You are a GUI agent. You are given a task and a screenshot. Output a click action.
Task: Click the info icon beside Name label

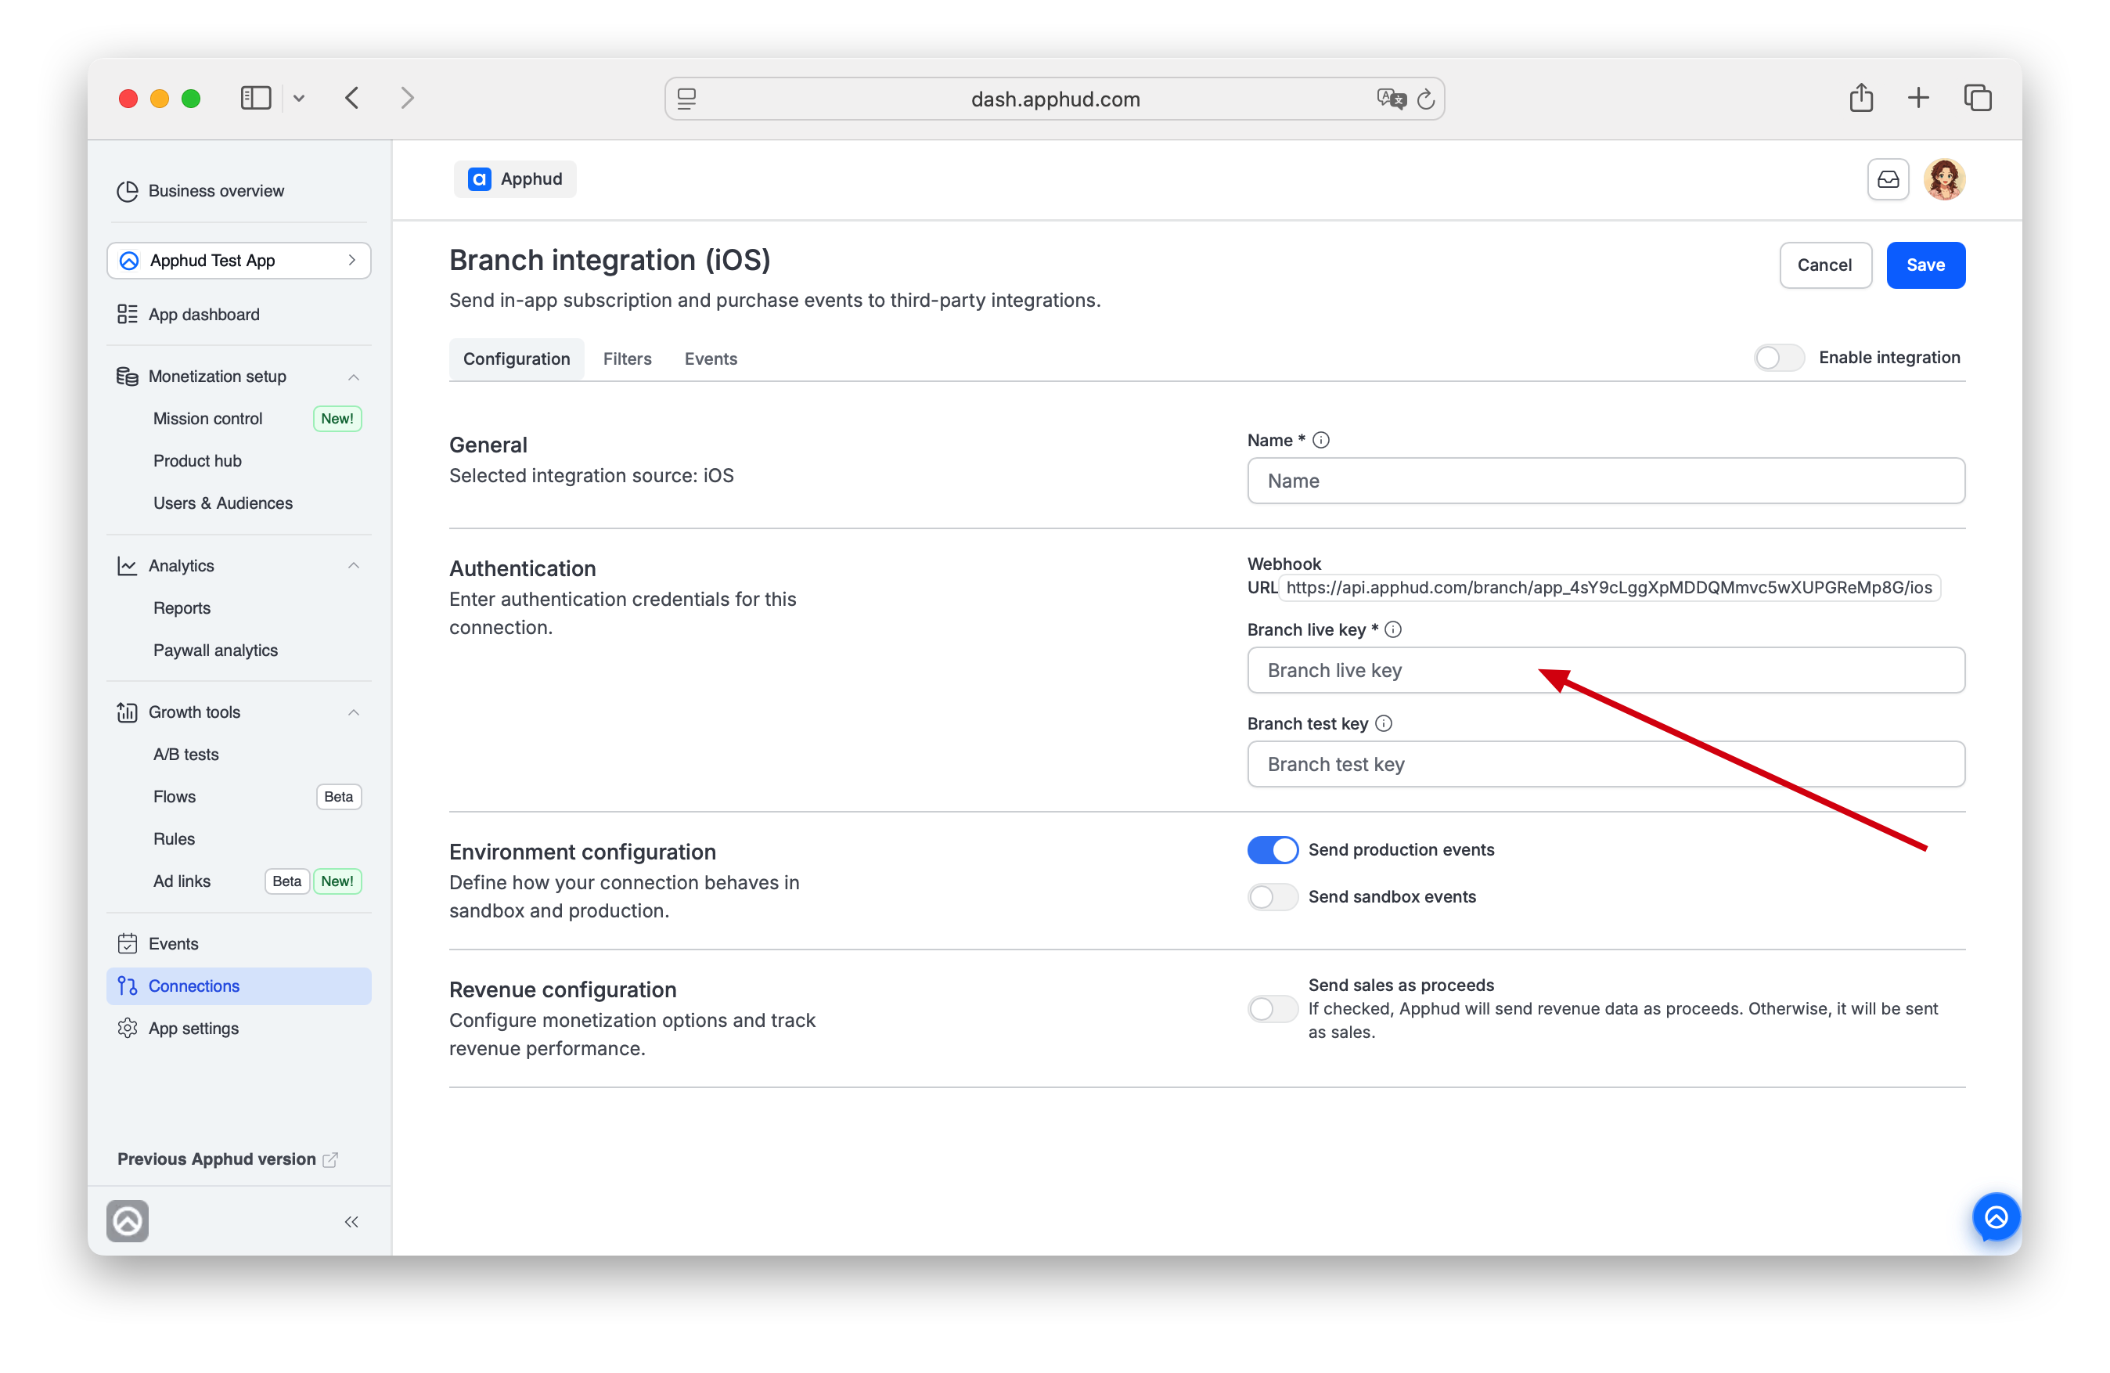[x=1321, y=440]
